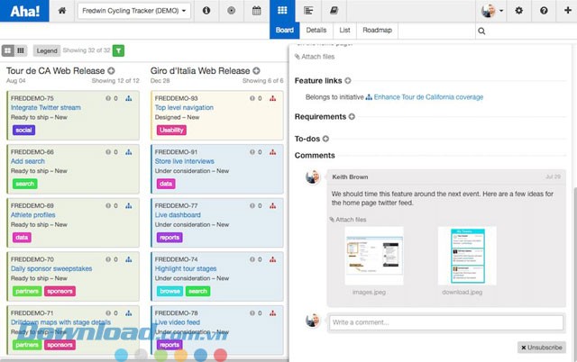The height and width of the screenshot is (362, 577).
Task: Click the help question mark icon
Action: click(x=544, y=11)
